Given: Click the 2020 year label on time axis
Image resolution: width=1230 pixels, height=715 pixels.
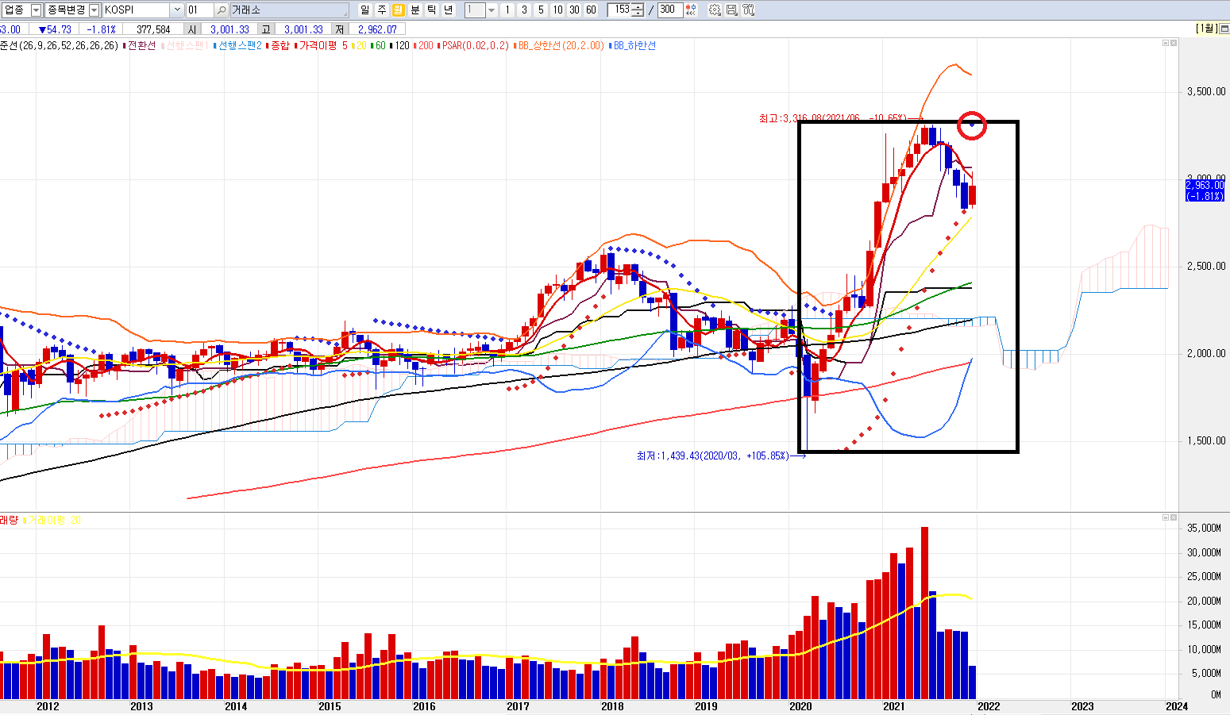Looking at the screenshot, I should tap(800, 706).
